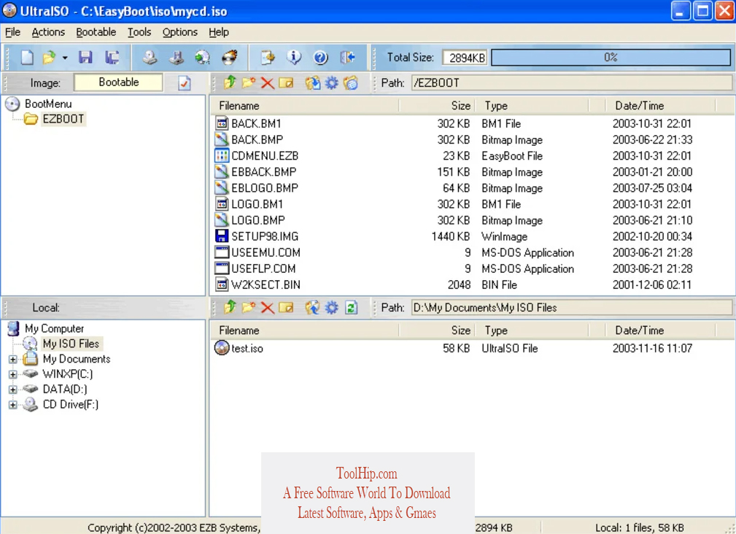
Task: Click the Extract icon in image pane toolbar
Action: (313, 83)
